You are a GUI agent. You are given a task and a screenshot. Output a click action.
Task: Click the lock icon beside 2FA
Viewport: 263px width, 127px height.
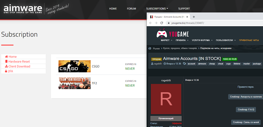pos(6,71)
